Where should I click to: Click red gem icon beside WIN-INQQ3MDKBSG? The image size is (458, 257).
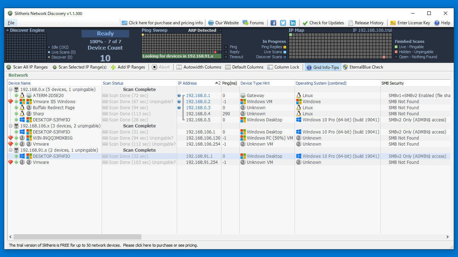tap(10, 138)
